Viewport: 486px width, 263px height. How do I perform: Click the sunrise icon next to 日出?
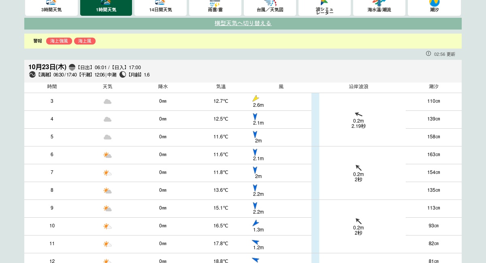tap(72, 67)
